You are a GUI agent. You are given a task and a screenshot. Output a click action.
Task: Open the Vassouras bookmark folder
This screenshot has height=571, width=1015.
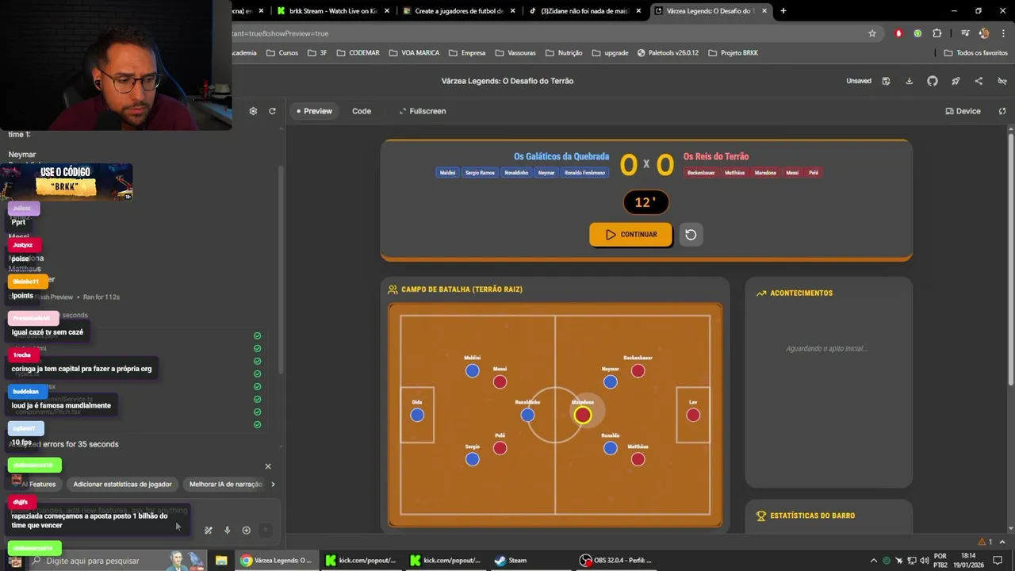[x=515, y=53]
